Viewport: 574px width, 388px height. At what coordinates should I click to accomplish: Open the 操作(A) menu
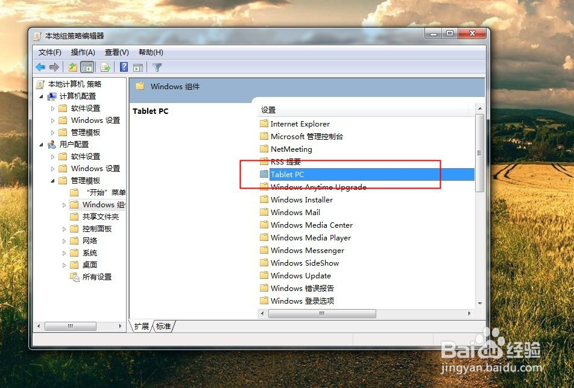tap(83, 52)
